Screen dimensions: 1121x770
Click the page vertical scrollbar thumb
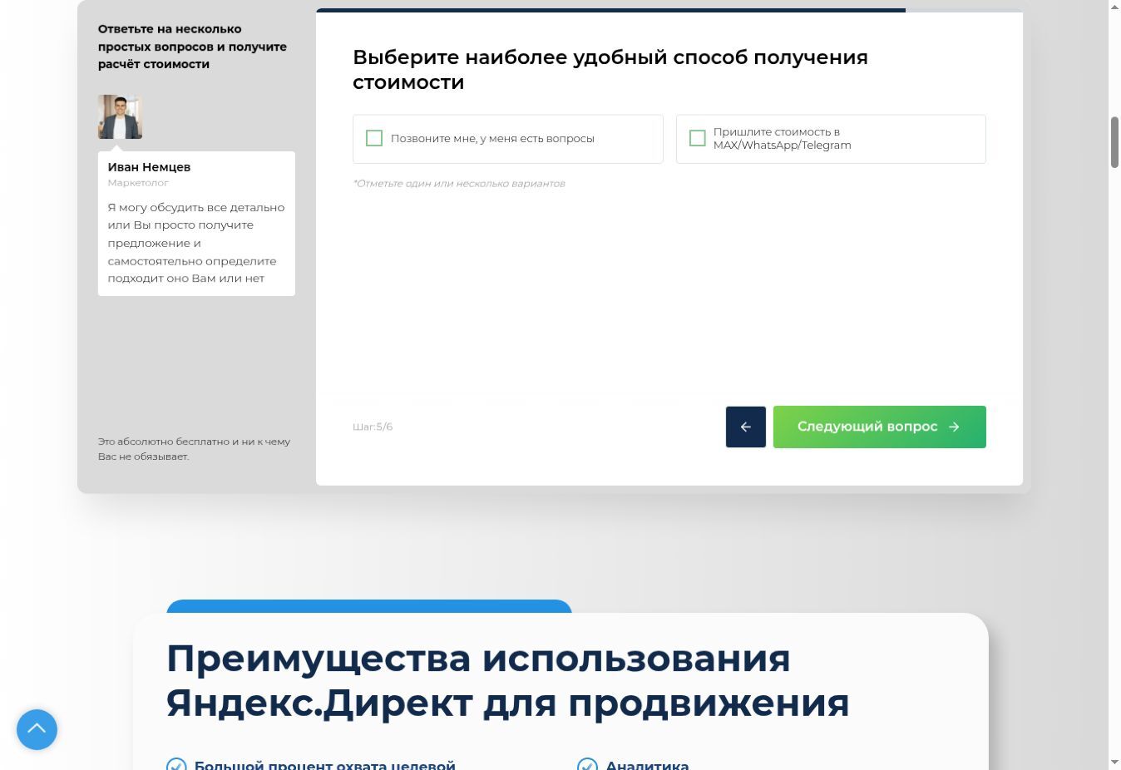tap(1114, 142)
